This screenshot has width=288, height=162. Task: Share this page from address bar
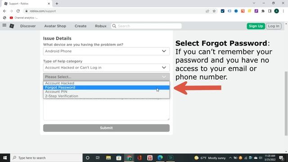[x=207, y=11]
